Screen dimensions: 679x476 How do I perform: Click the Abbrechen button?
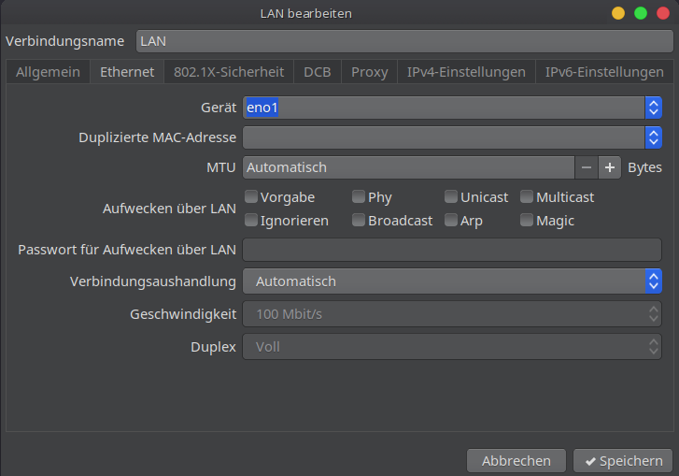(x=516, y=461)
